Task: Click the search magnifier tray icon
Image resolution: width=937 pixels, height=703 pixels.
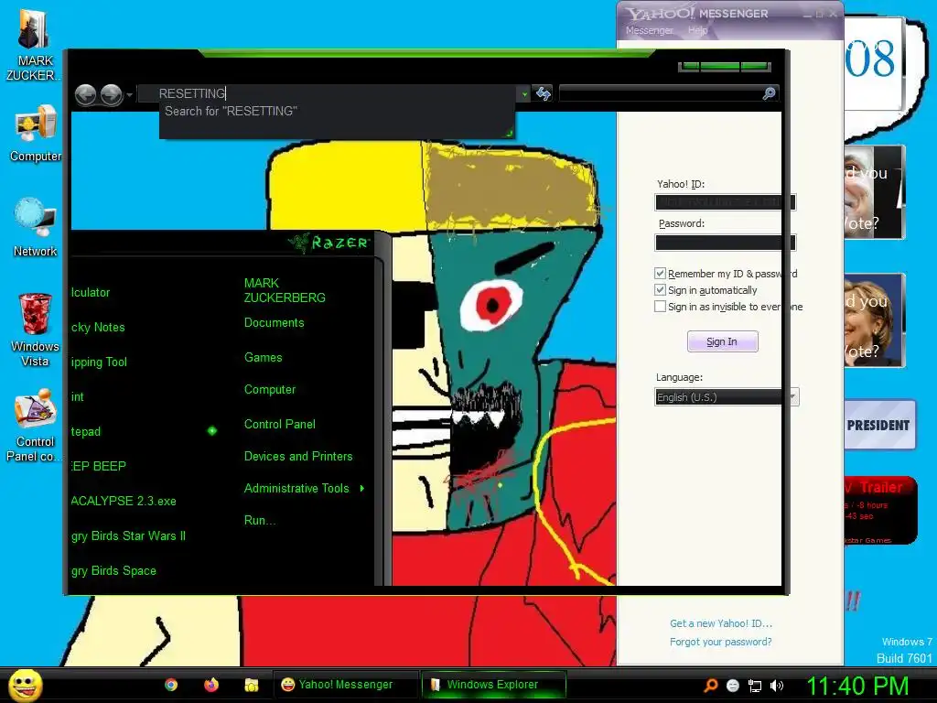Action: (x=710, y=686)
